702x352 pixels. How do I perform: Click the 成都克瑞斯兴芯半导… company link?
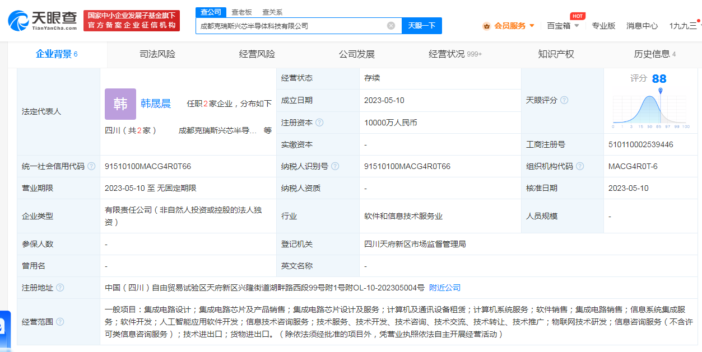pos(217,130)
